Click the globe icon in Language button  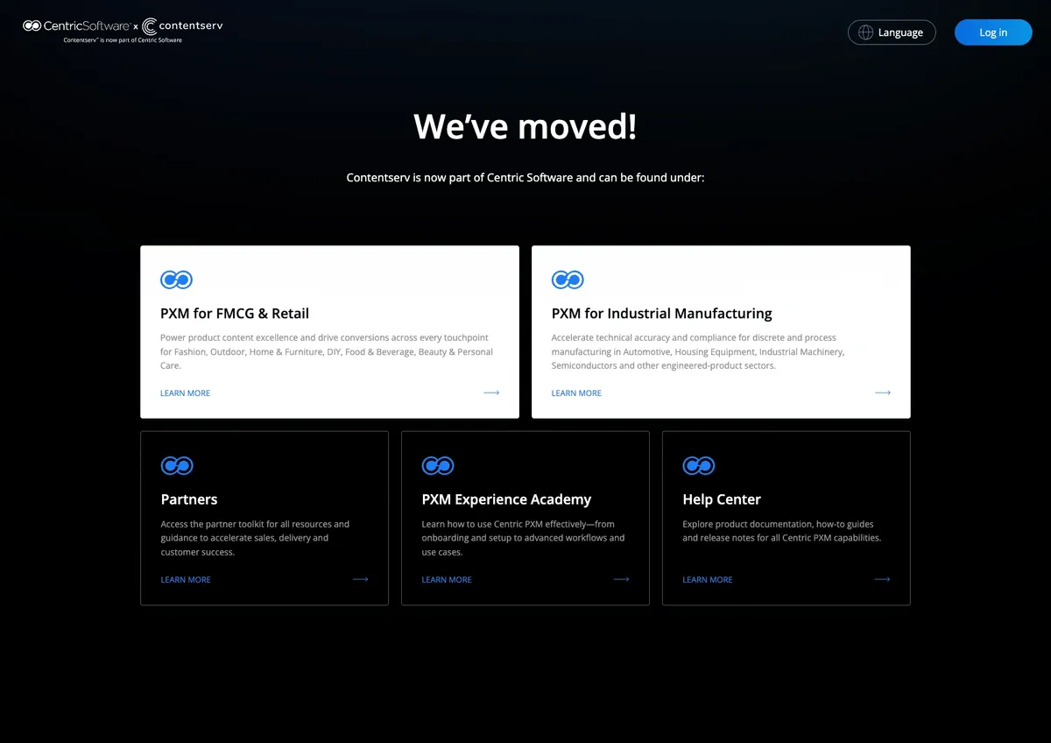tap(865, 32)
